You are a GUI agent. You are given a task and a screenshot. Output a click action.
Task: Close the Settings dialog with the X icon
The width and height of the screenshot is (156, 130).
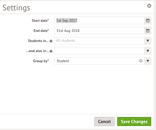coord(149,6)
